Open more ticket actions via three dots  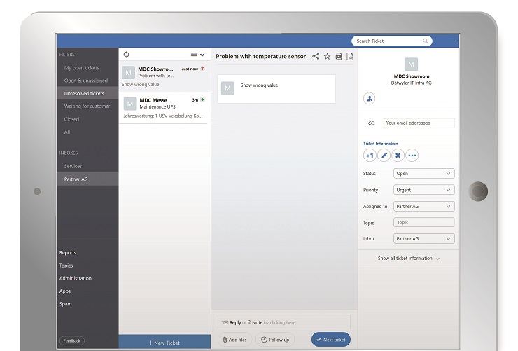[412, 155]
